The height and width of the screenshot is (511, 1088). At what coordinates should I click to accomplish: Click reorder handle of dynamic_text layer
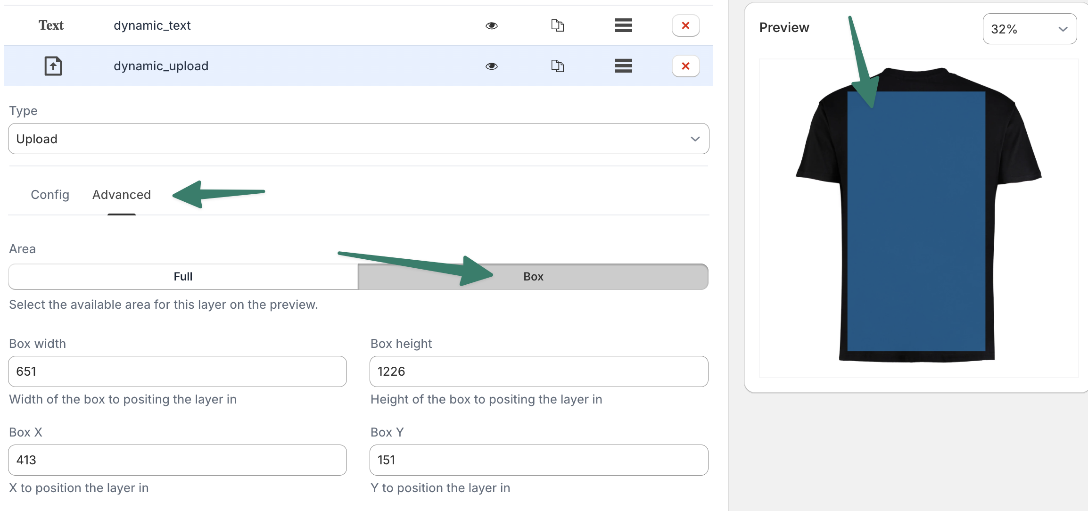[x=623, y=25]
